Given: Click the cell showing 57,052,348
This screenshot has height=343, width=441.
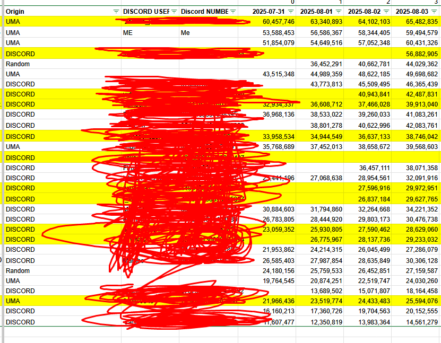Looking at the screenshot, I should tap(367, 43).
